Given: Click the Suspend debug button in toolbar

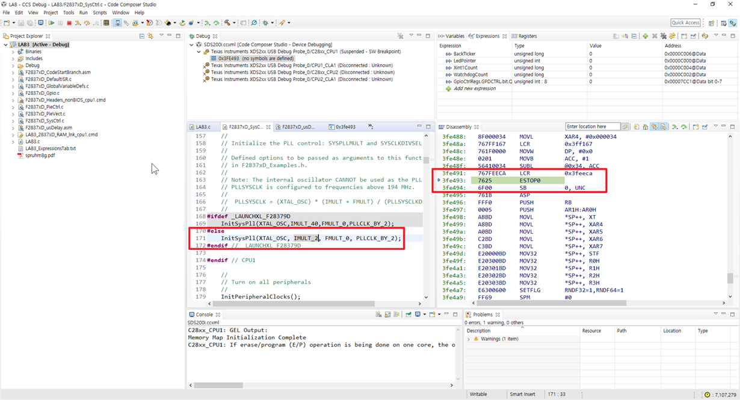Looking at the screenshot, I should click(60, 23).
